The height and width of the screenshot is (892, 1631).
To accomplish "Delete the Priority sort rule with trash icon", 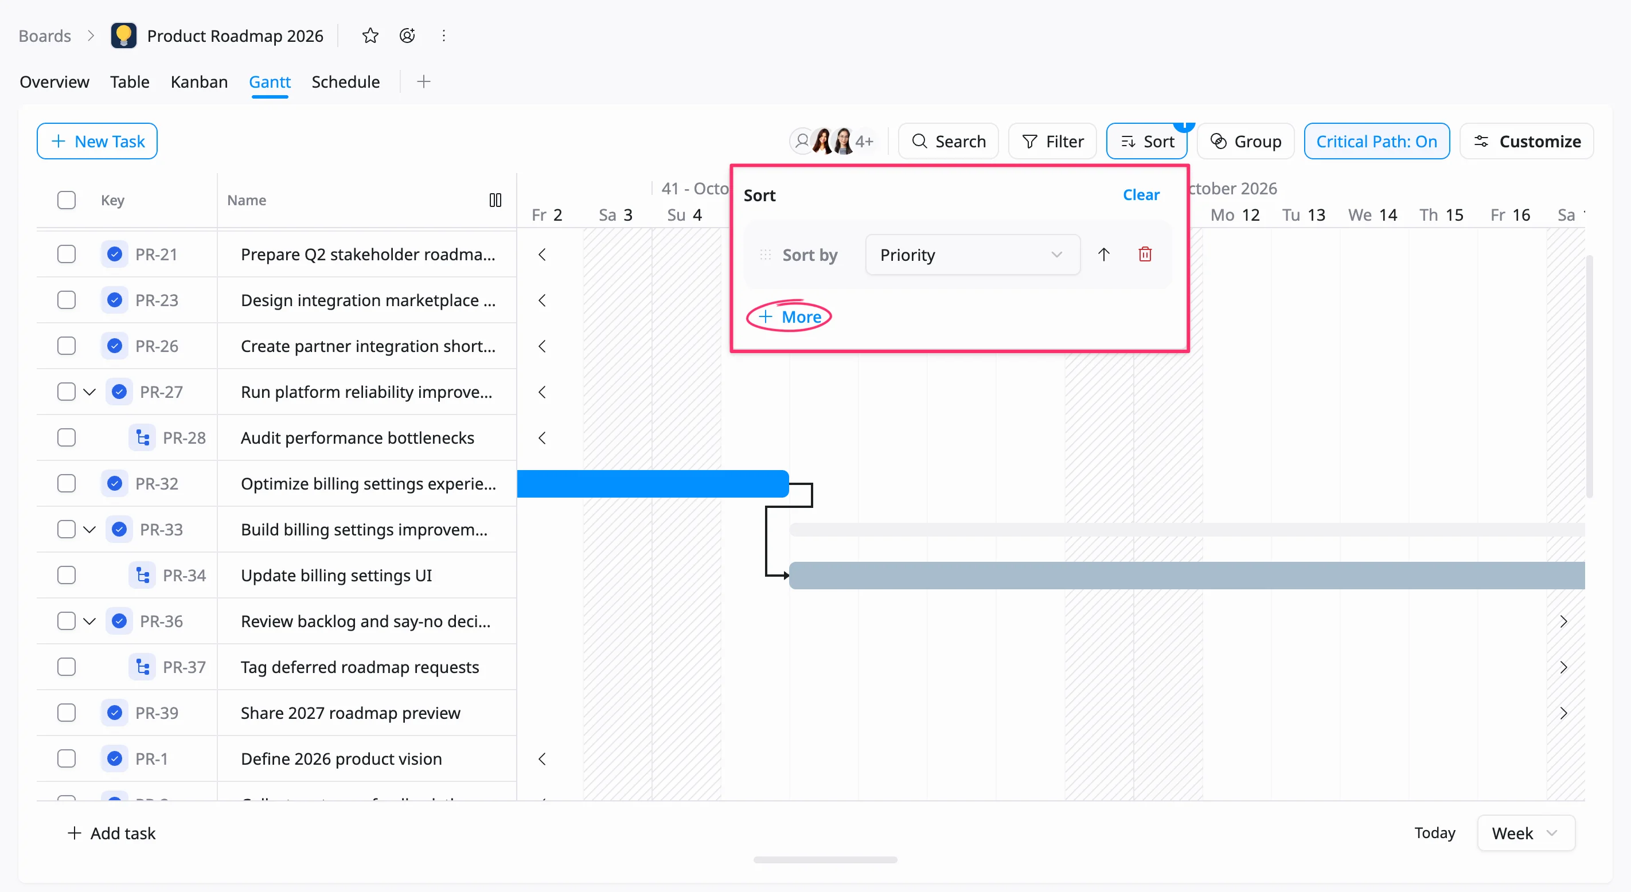I will click(1145, 255).
